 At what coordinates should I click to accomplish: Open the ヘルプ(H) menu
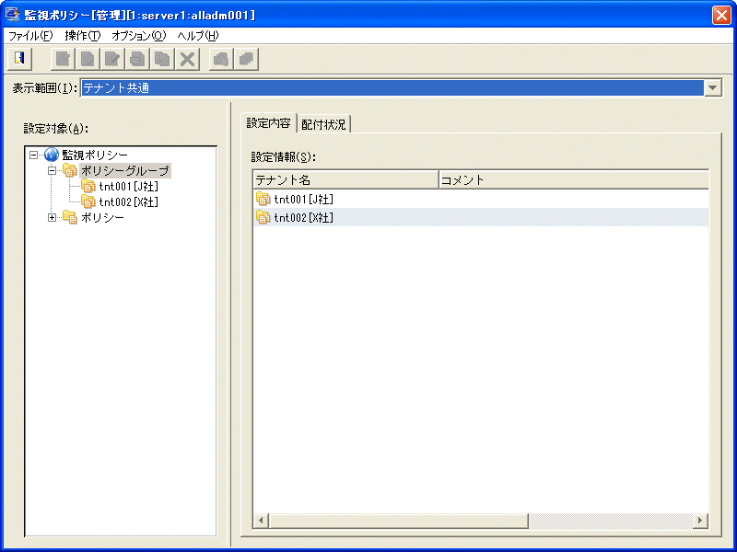pyautogui.click(x=198, y=35)
